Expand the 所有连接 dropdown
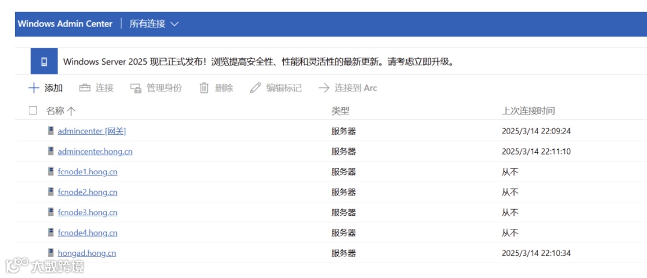The width and height of the screenshot is (647, 278). pos(154,24)
